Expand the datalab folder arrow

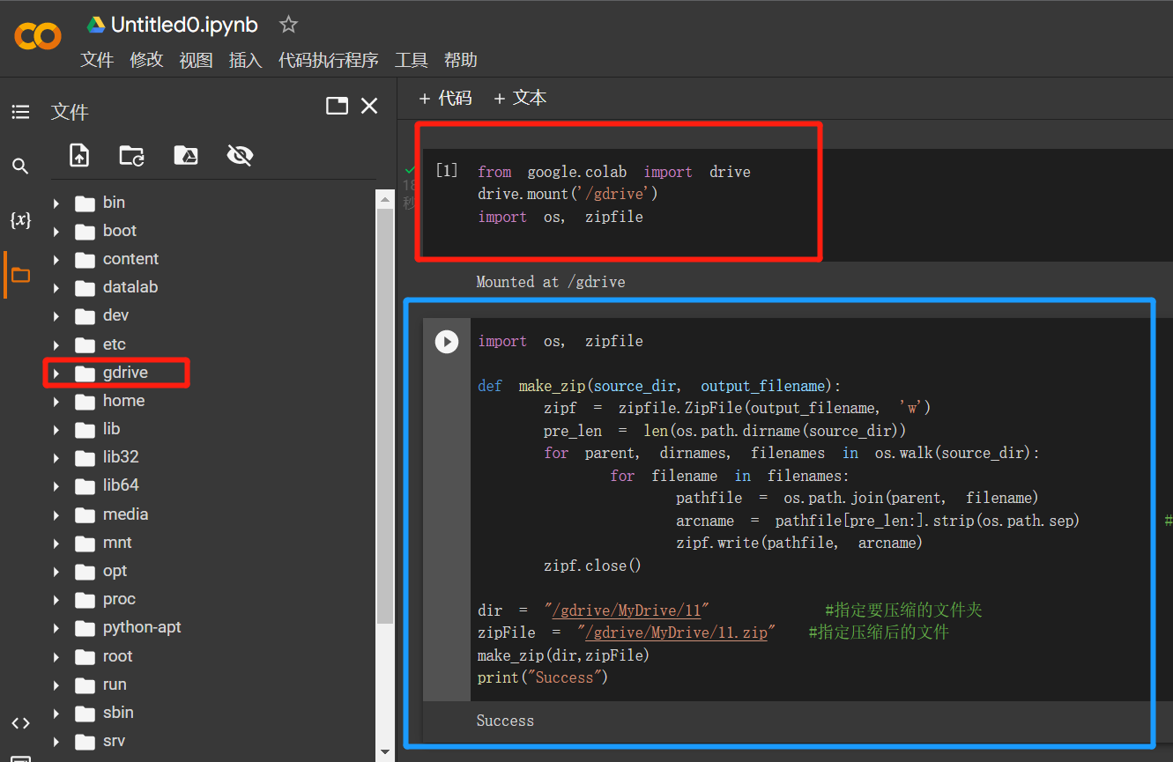(56, 288)
